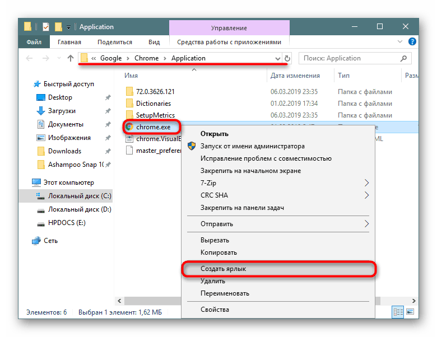Switch to details view icon
The width and height of the screenshot is (437, 337).
click(398, 312)
